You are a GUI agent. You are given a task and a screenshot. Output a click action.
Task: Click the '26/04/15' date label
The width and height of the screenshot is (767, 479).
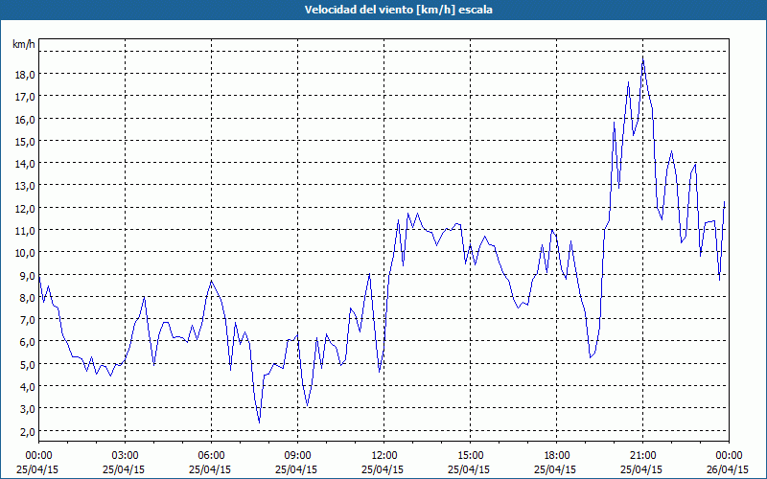[728, 469]
